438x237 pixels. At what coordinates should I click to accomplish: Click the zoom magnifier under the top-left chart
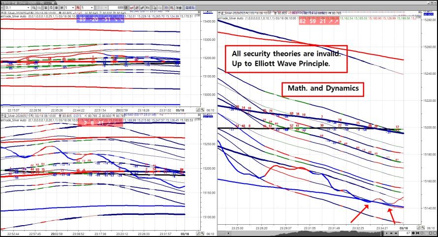[202, 110]
